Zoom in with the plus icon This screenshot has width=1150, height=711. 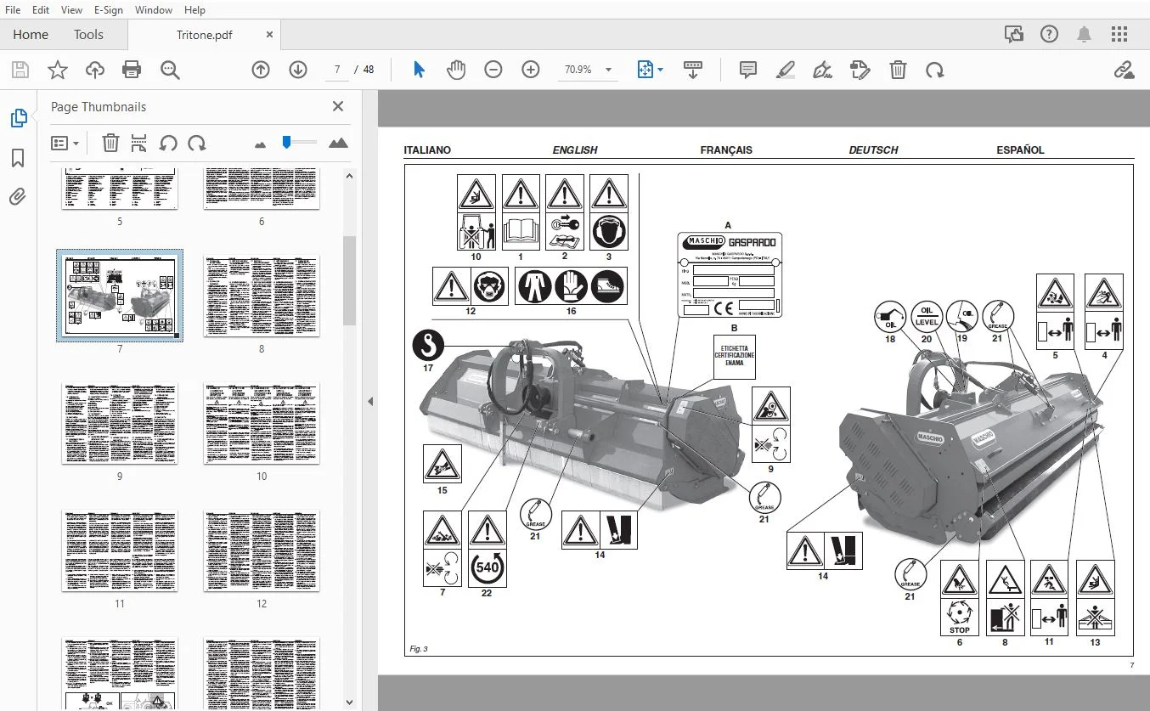[531, 70]
